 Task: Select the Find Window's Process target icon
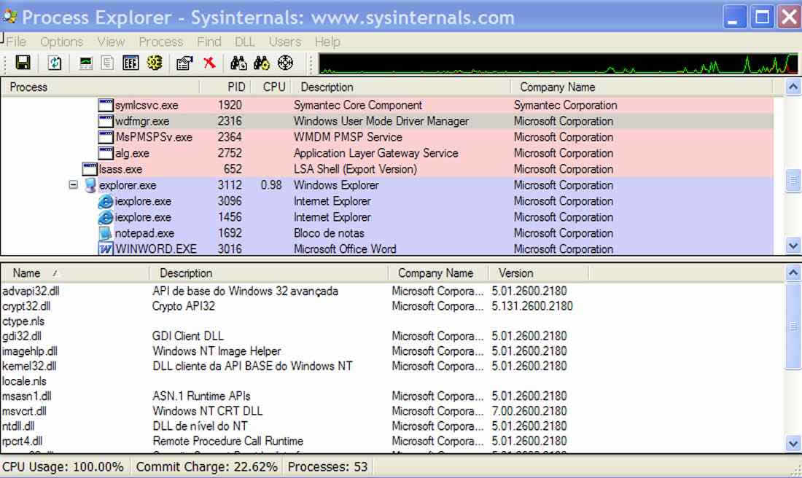coord(285,63)
